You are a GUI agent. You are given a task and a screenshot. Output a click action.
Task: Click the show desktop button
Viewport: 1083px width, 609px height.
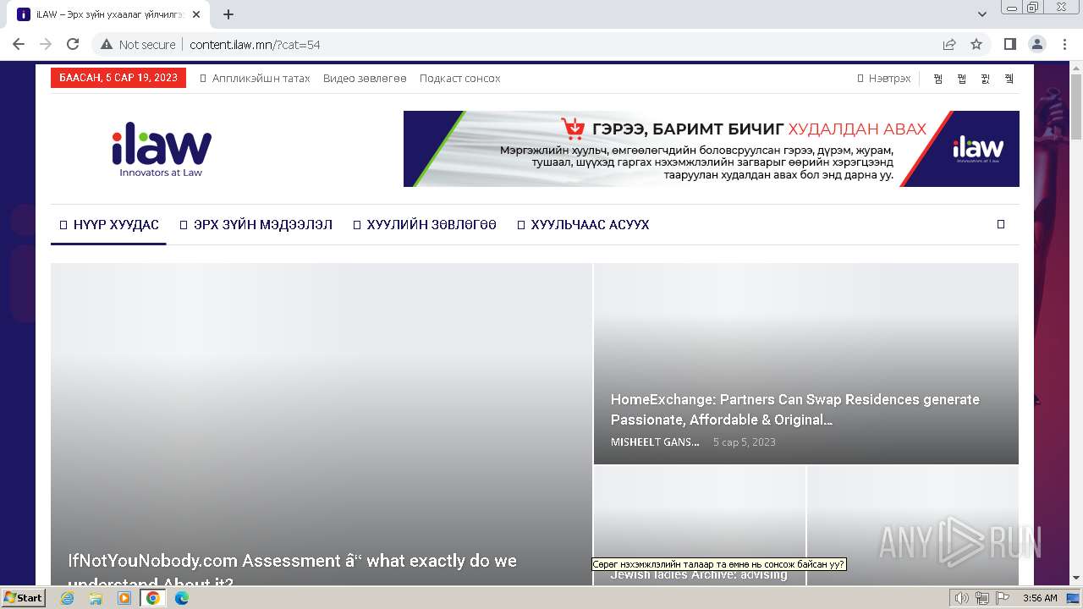1074,598
